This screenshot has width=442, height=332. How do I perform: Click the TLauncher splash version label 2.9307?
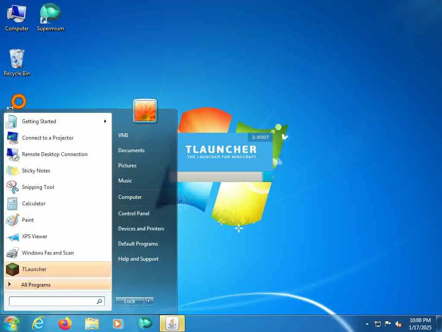click(x=260, y=137)
